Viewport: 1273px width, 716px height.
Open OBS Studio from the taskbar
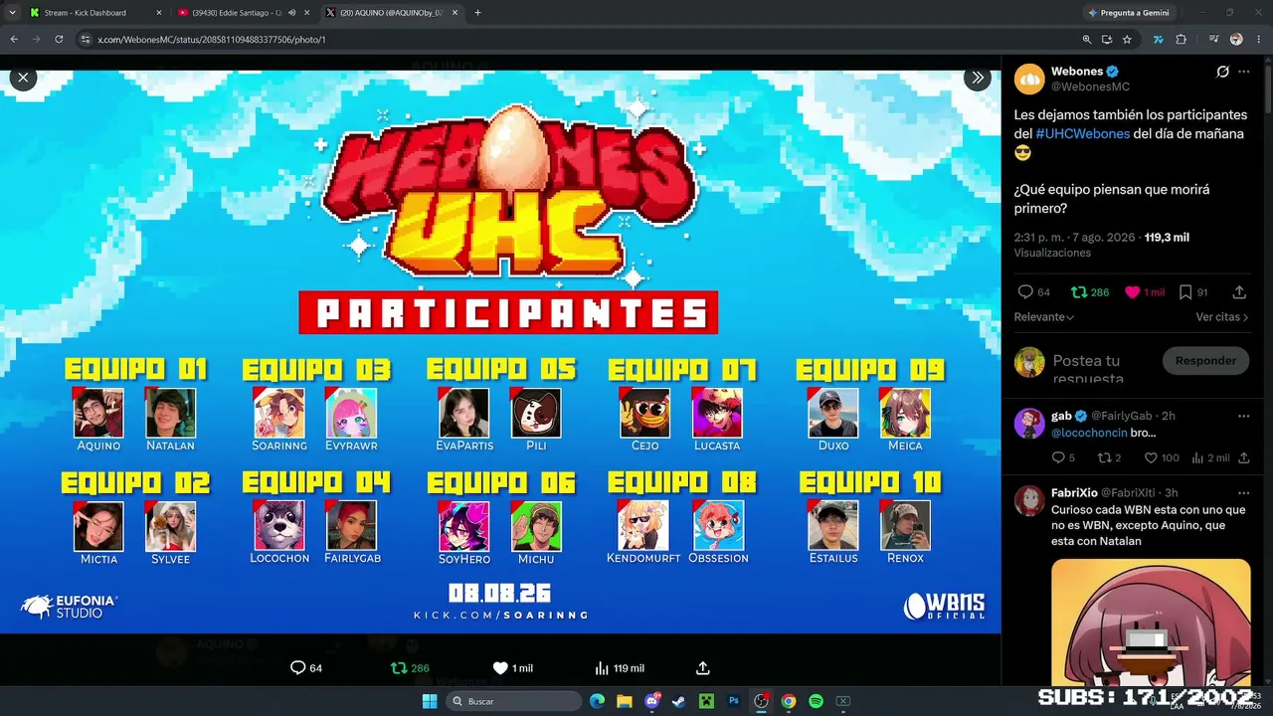tap(761, 701)
